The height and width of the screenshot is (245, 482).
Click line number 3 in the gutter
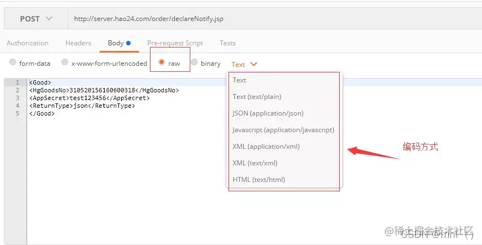tap(18, 98)
